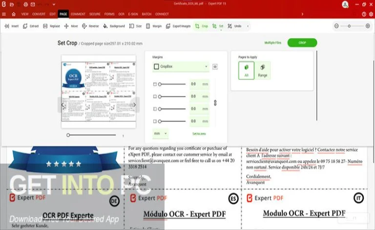Click the second margin slider
This screenshot has height=230, width=375.
click(172, 97)
